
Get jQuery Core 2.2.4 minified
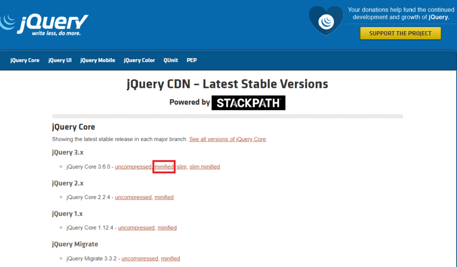coord(164,197)
